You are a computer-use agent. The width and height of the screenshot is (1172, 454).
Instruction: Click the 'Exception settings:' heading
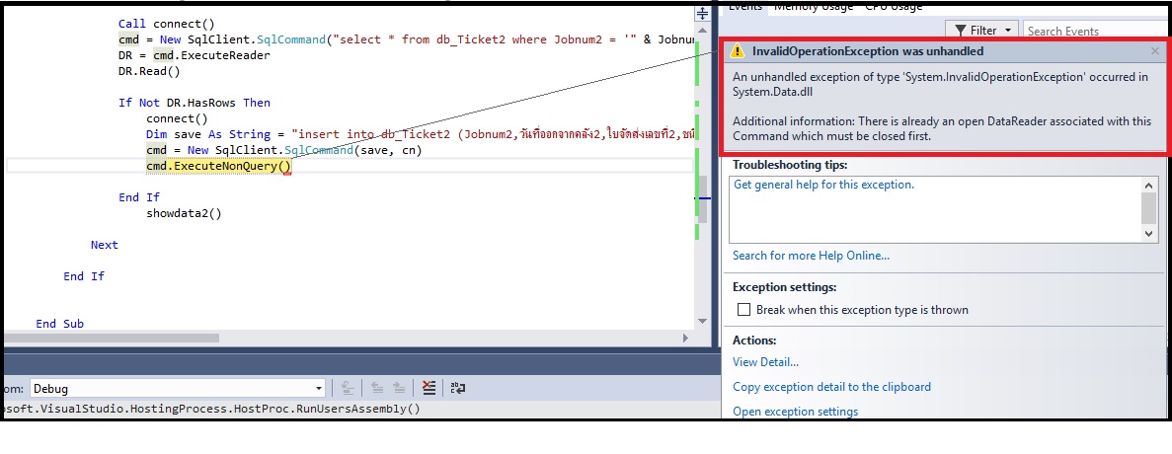point(784,287)
